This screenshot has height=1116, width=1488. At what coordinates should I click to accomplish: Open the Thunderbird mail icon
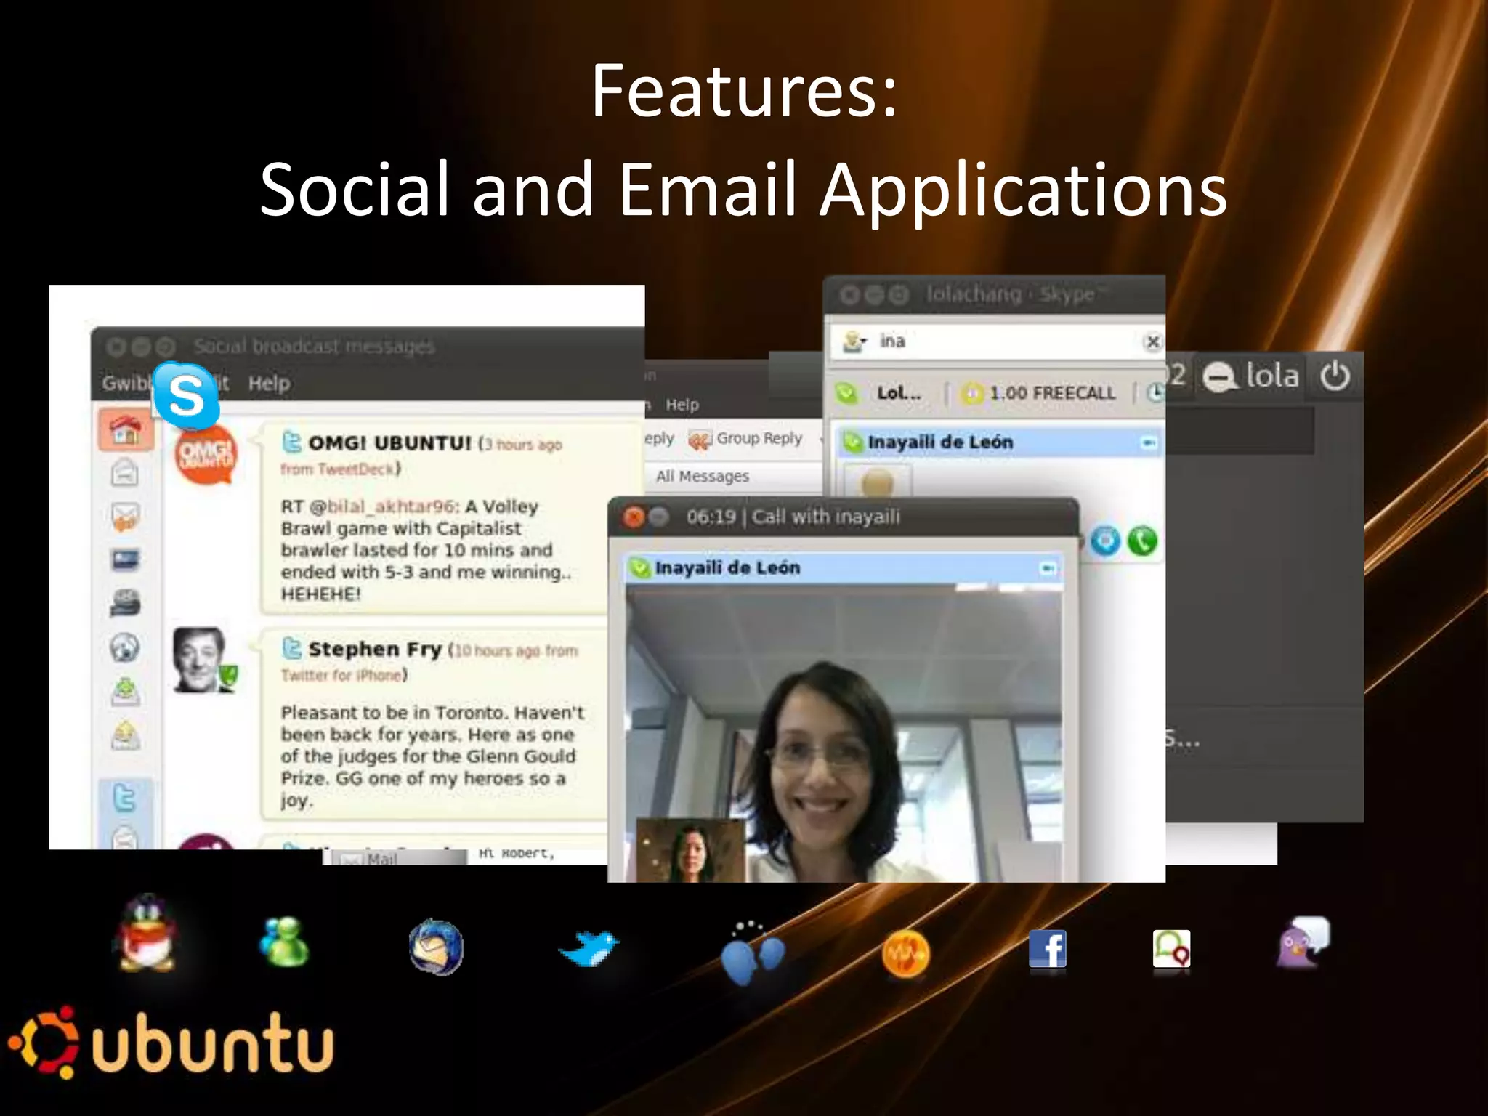tap(436, 947)
